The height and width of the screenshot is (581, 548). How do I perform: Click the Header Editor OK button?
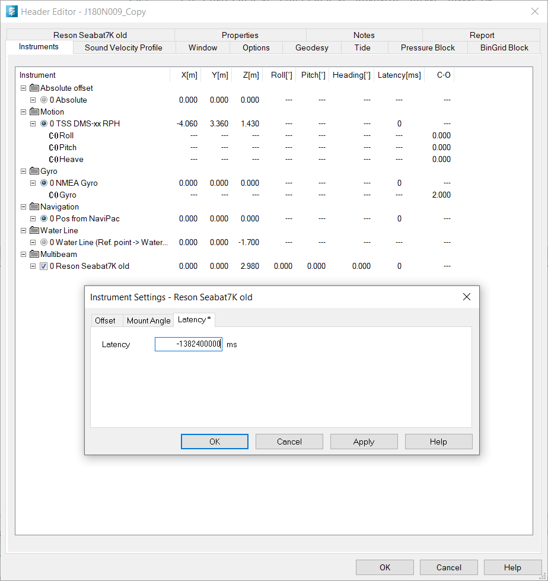pos(385,567)
